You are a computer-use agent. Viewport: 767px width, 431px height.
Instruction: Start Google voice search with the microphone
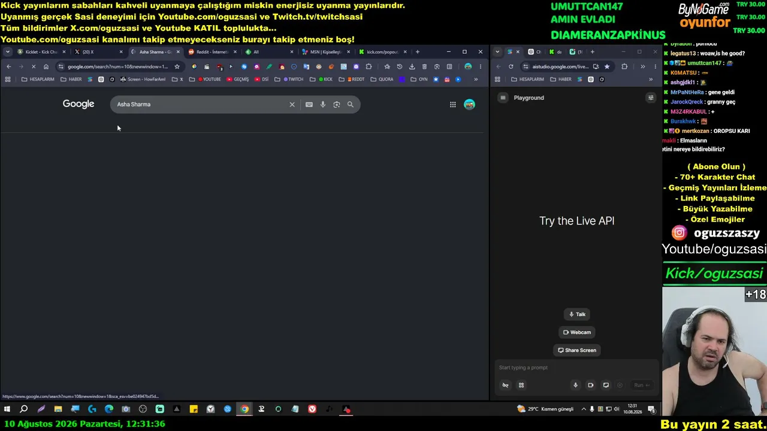click(x=322, y=104)
